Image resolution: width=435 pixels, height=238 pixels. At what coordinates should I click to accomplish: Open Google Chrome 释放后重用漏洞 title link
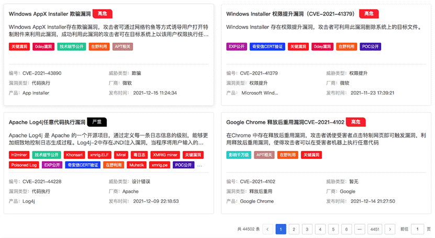[x=285, y=122]
